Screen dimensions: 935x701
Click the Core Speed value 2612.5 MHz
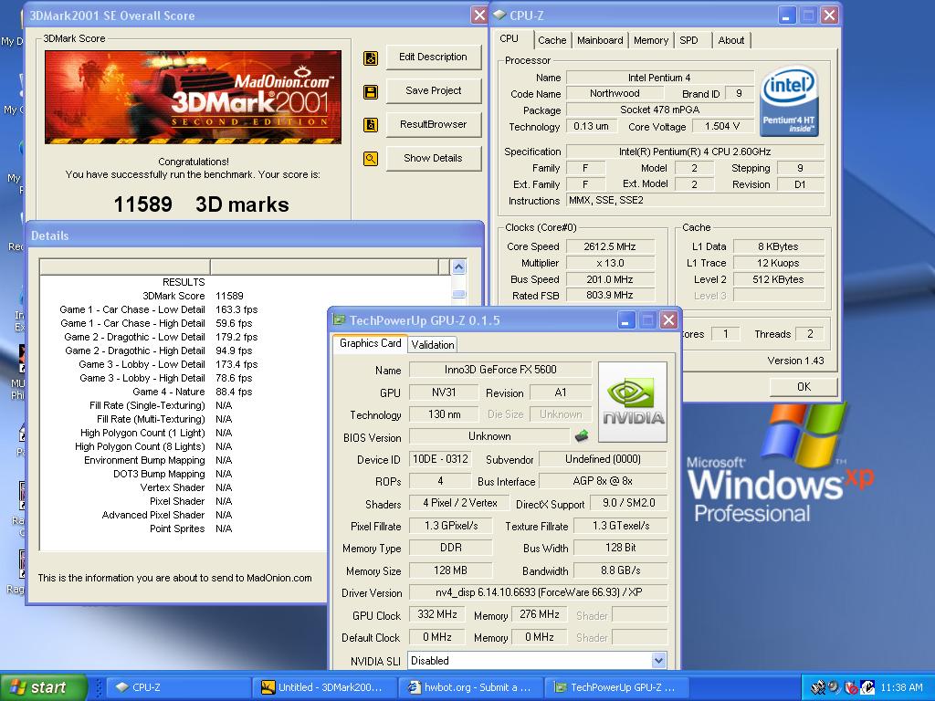609,246
